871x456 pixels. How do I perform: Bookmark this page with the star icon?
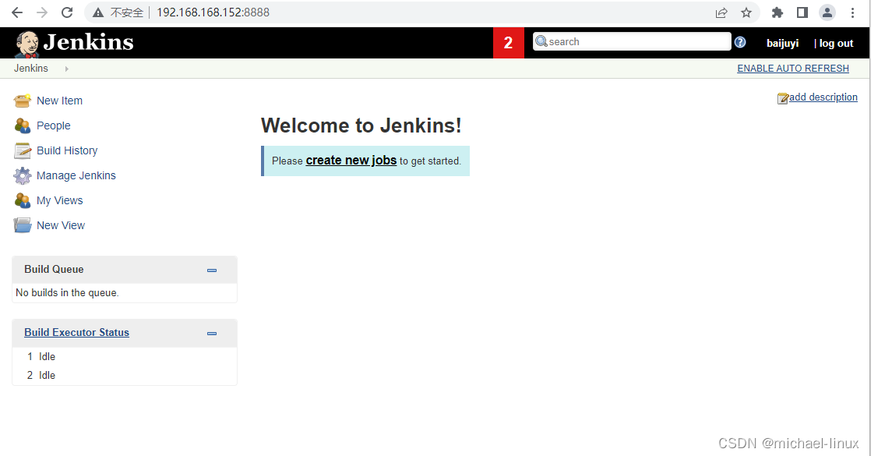point(746,12)
